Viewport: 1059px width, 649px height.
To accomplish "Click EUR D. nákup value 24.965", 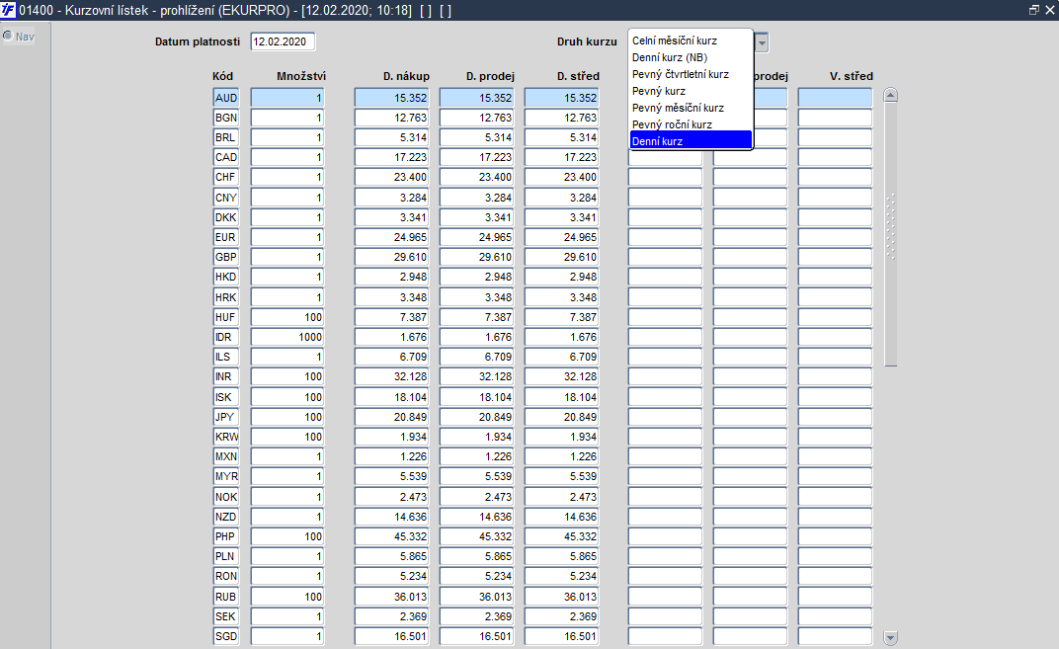I will click(x=392, y=237).
